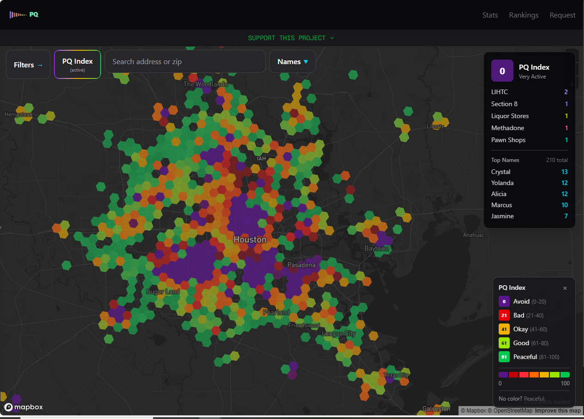
Task: Open the Request page
Action: [x=562, y=15]
